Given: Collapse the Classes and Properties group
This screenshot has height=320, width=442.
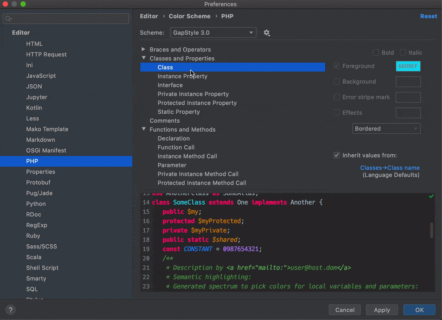Looking at the screenshot, I should (143, 58).
